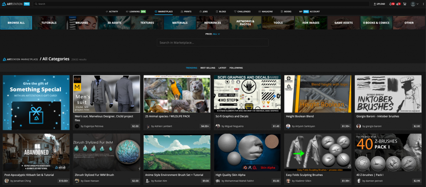The image size is (426, 187).
Task: Open the Sci-fi Graphics and Decals thumbnail
Action: point(247,94)
